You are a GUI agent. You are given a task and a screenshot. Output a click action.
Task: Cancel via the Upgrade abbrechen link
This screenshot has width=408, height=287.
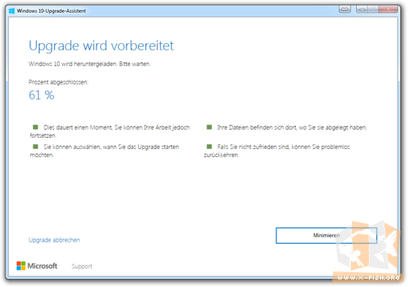click(54, 240)
